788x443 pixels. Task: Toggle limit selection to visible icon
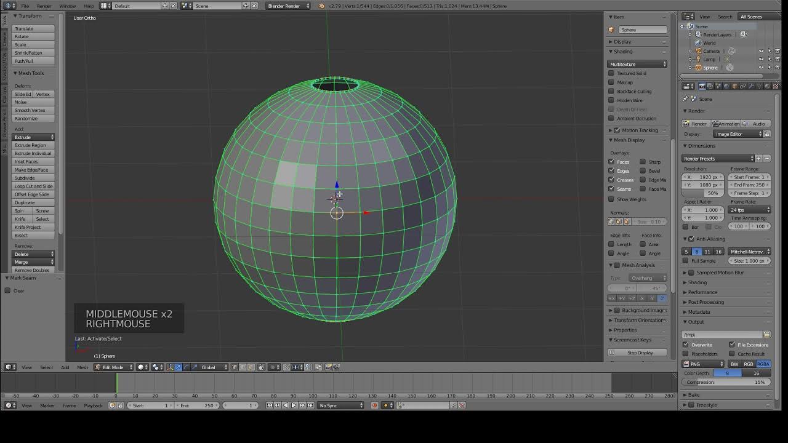point(261,367)
